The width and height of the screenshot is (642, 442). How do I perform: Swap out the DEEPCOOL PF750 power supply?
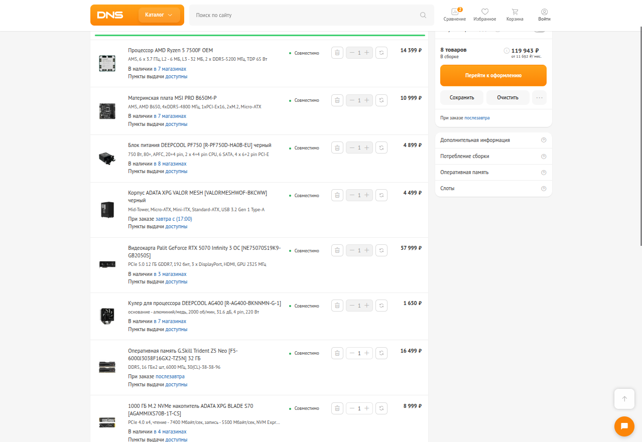click(381, 148)
